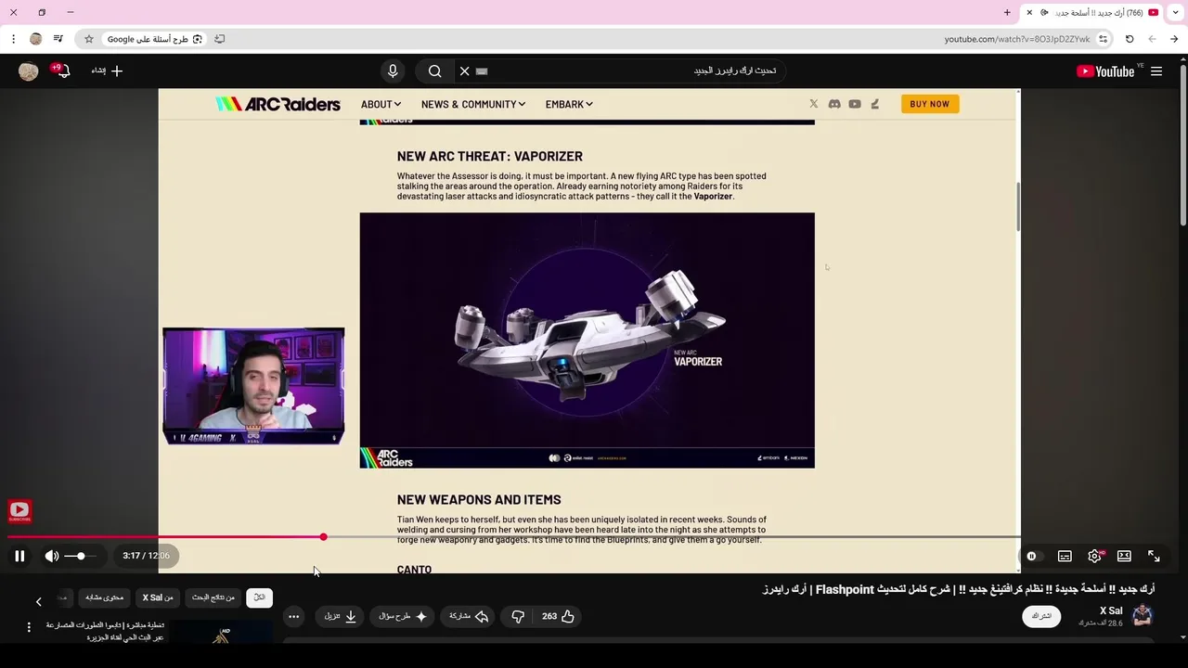The width and height of the screenshot is (1188, 668).
Task: Open YouTube notifications bell
Action: 62,71
